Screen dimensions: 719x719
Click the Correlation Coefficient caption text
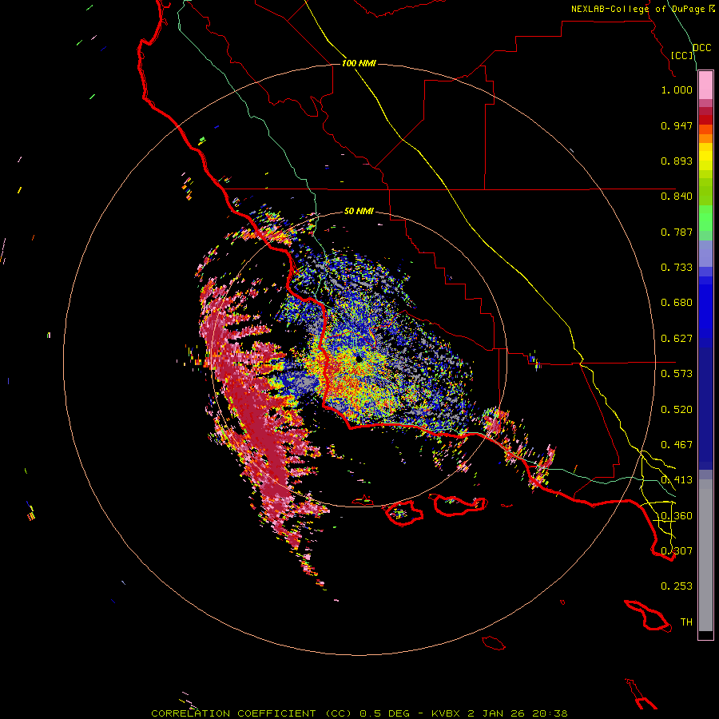click(x=359, y=713)
